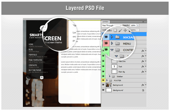This screenshot has height=111, width=170.
Task: Toggle visibility eye of the SOCIAL group
Action: pyautogui.click(x=106, y=37)
